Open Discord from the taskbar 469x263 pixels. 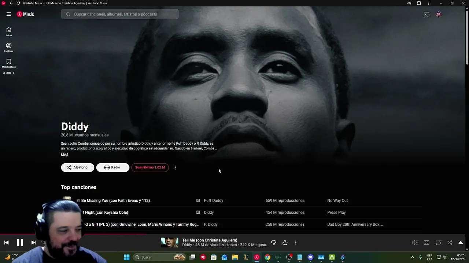click(310, 257)
